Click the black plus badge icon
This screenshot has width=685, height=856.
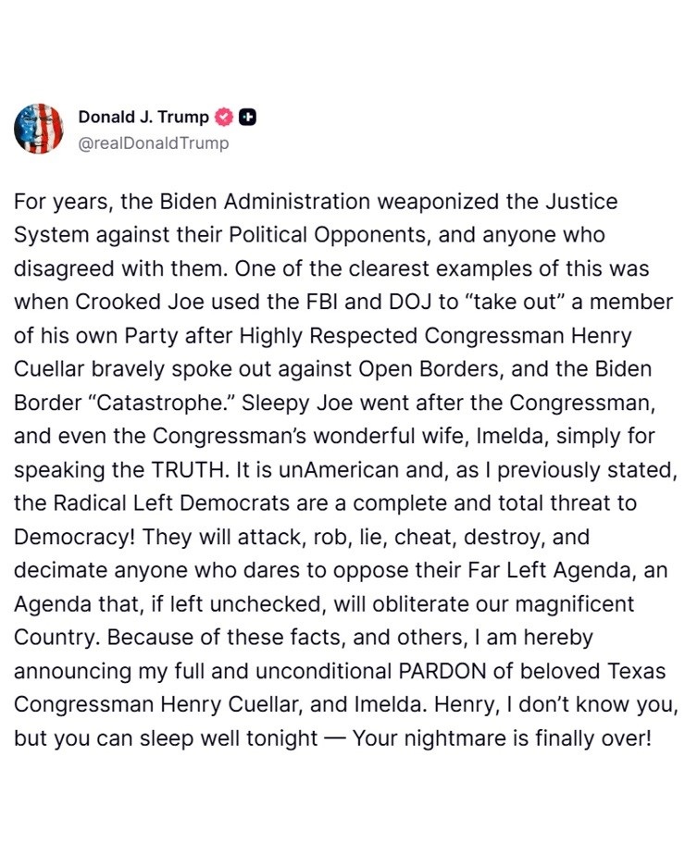coord(247,118)
